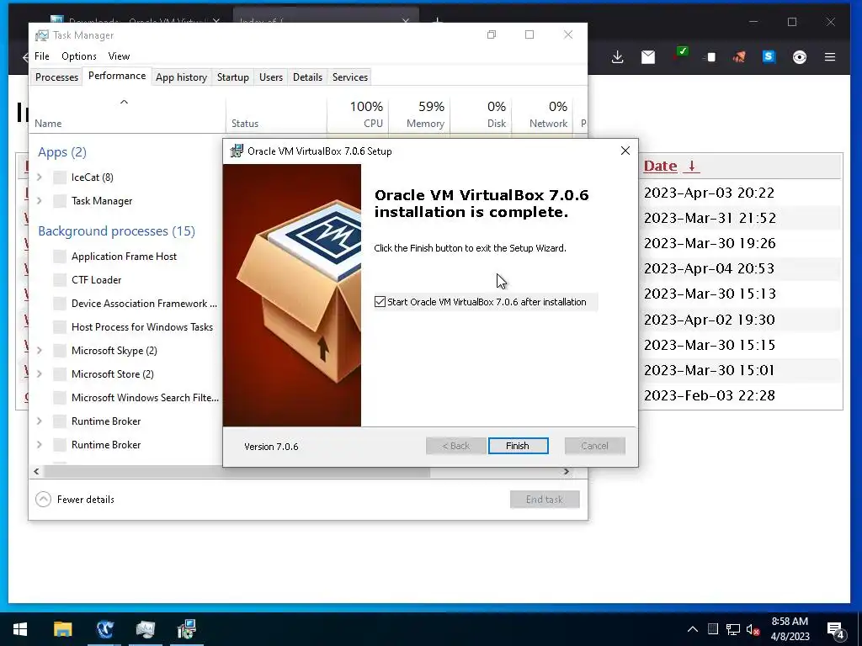Click the 2023-Apr-04 20:53 date entry
The width and height of the screenshot is (862, 646).
coord(709,268)
